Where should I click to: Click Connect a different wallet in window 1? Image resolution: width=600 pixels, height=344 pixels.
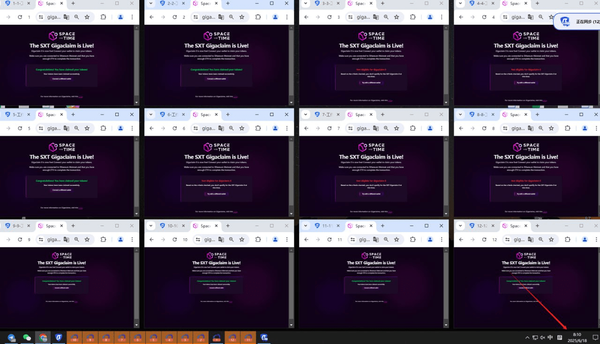[x=62, y=79]
